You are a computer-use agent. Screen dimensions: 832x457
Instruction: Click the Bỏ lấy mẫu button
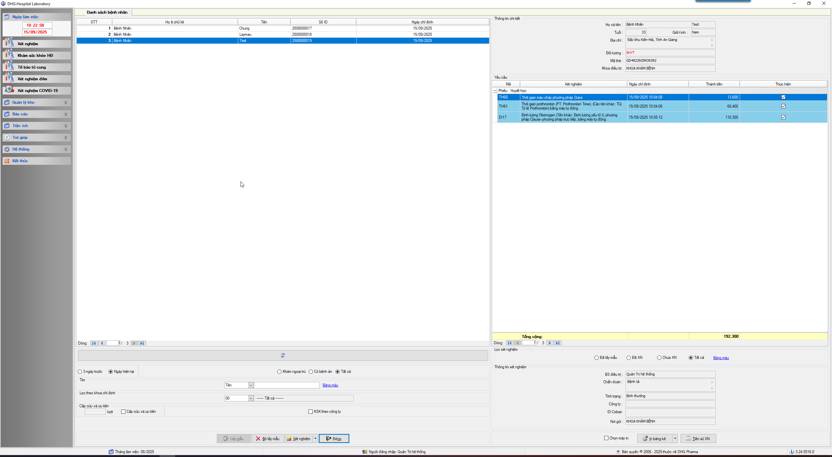coord(268,438)
